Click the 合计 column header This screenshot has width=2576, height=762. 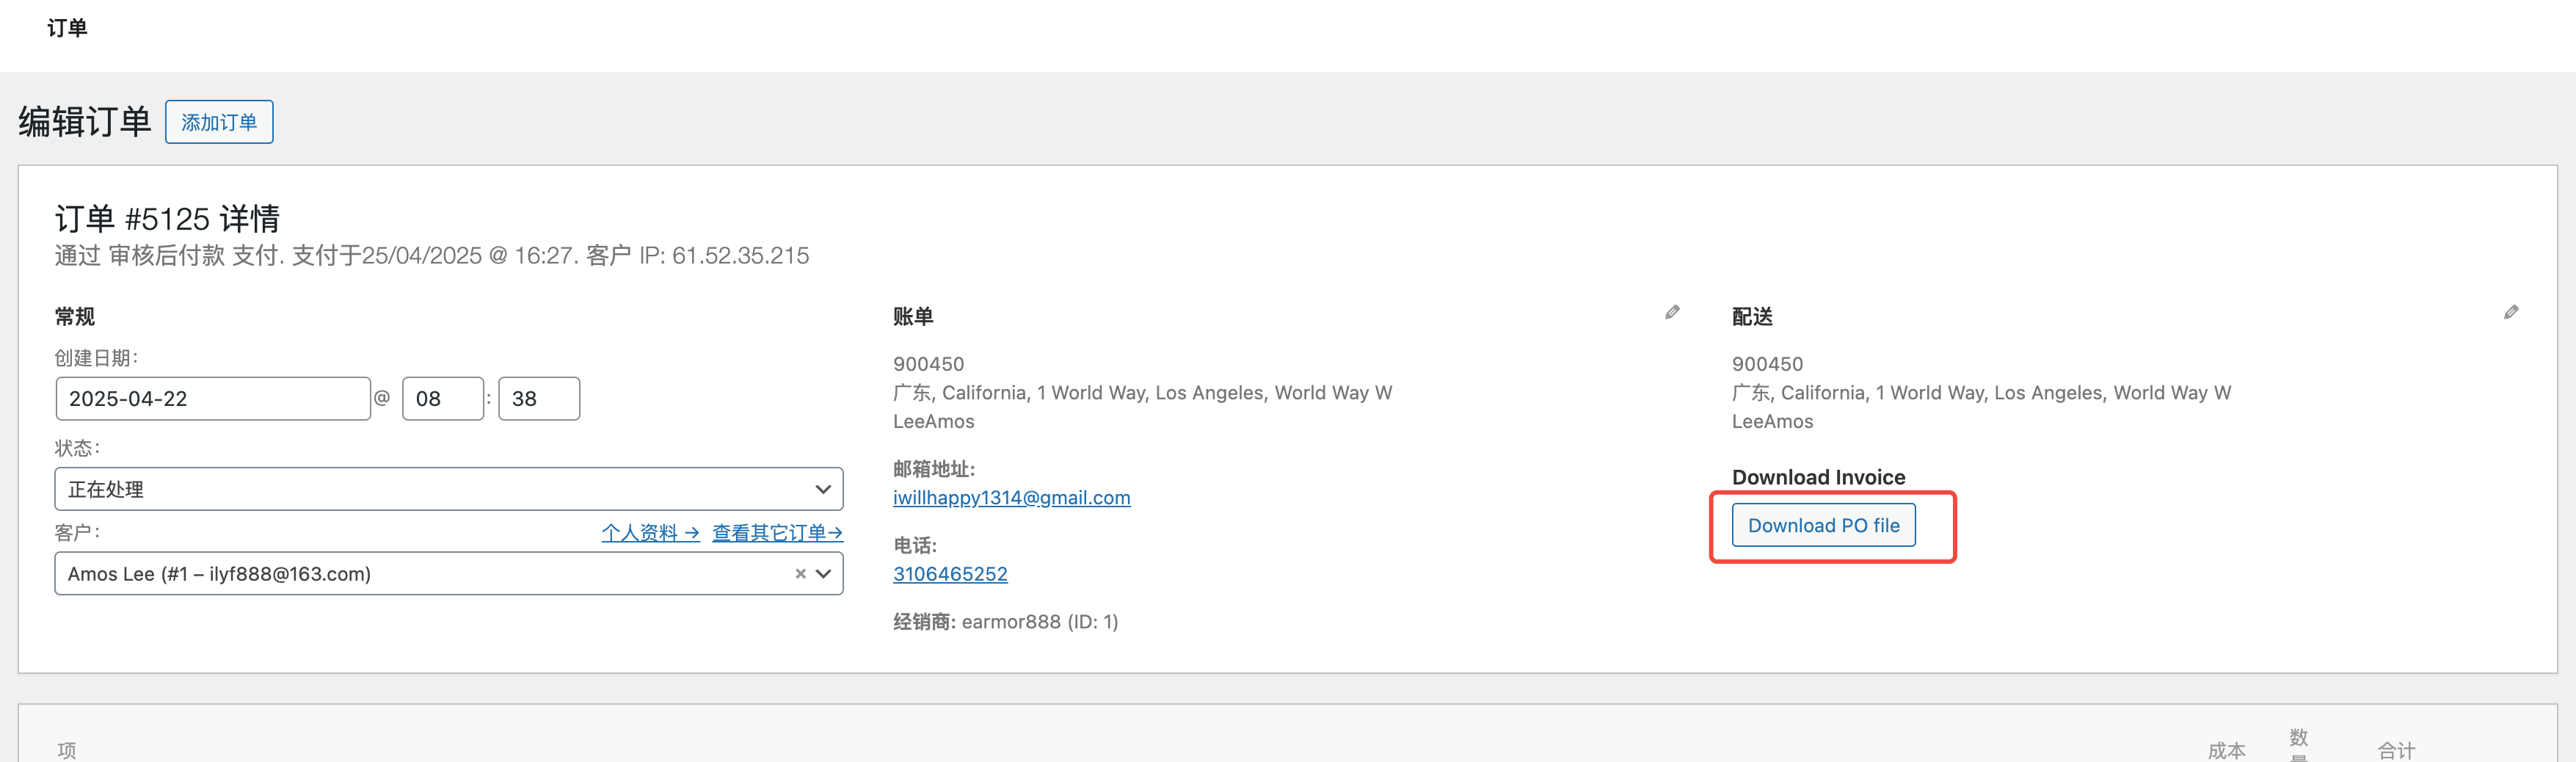tap(2396, 750)
